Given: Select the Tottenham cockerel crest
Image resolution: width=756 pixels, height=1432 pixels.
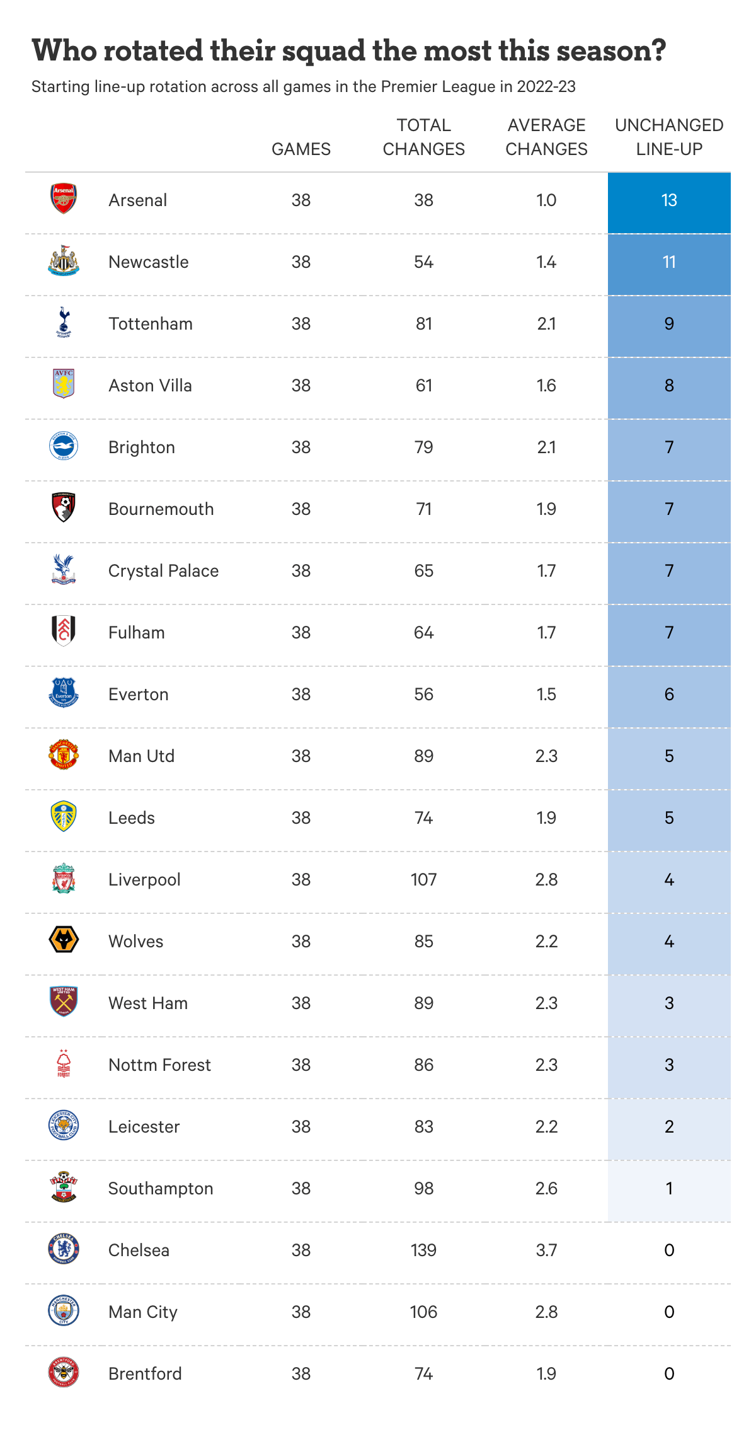Looking at the screenshot, I should point(64,323).
